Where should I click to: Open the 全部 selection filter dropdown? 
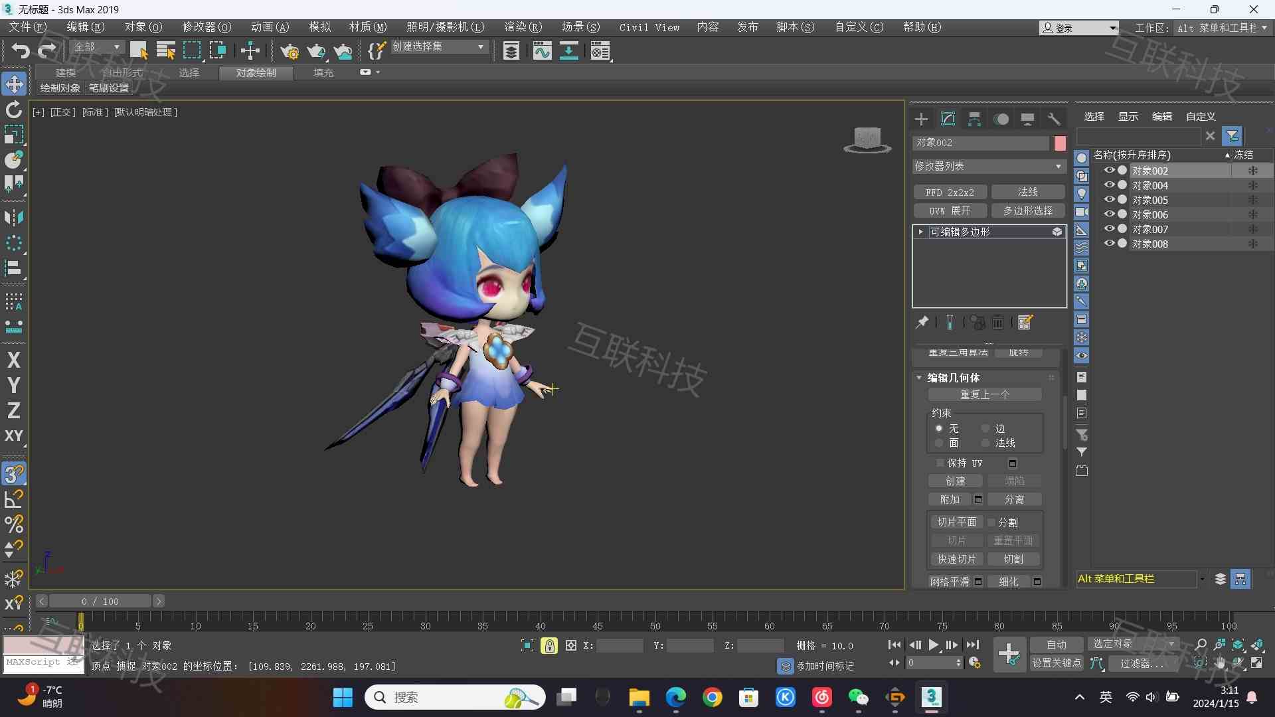click(97, 46)
